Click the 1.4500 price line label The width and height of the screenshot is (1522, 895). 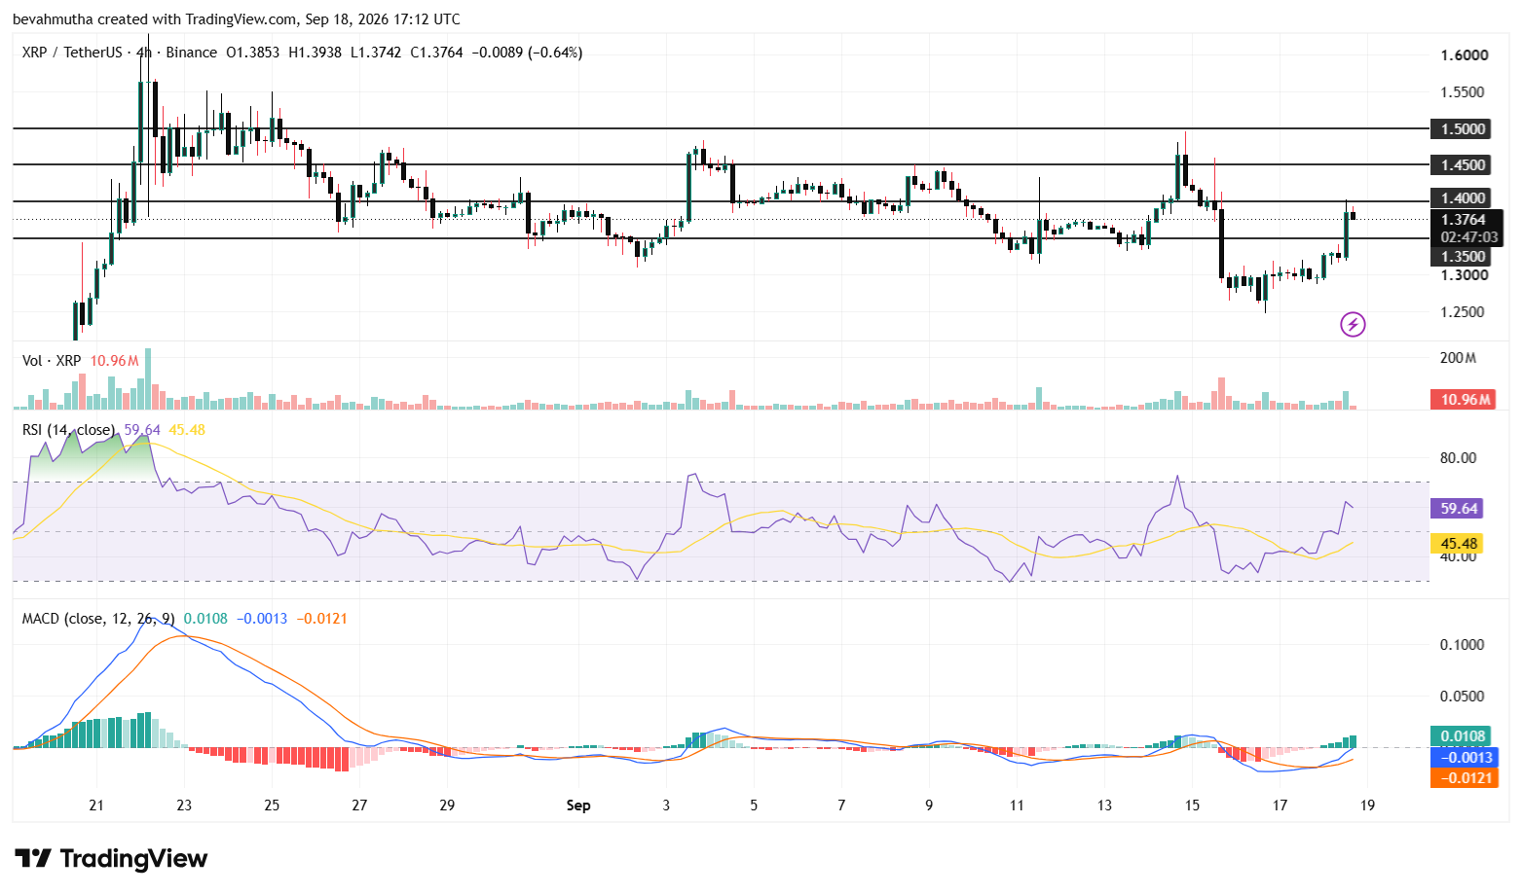click(x=1463, y=164)
